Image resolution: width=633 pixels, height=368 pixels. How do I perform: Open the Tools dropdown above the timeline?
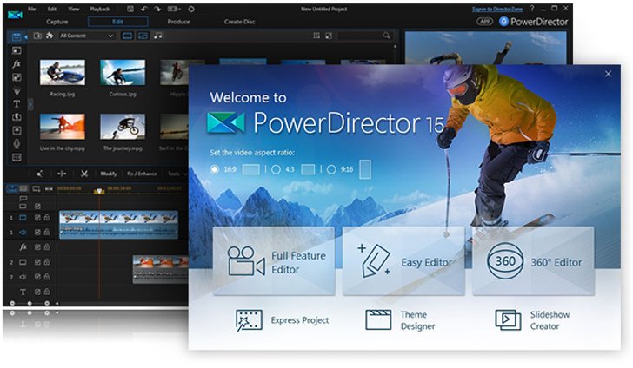point(177,174)
